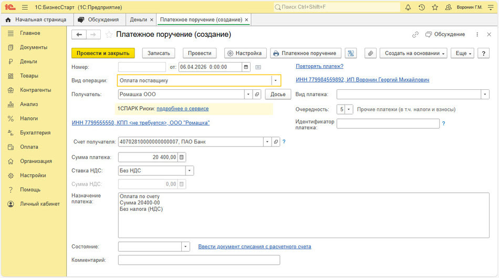The height and width of the screenshot is (278, 499).
Task: Go to Начальная страница home tab
Action: pyautogui.click(x=37, y=19)
